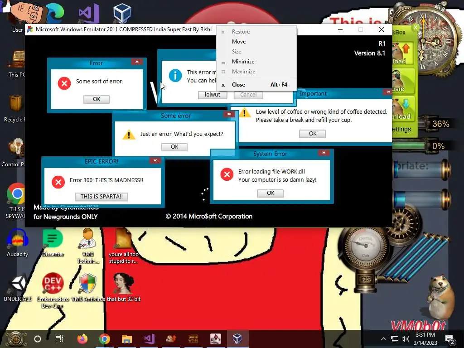Open Task View from the taskbar

59,339
